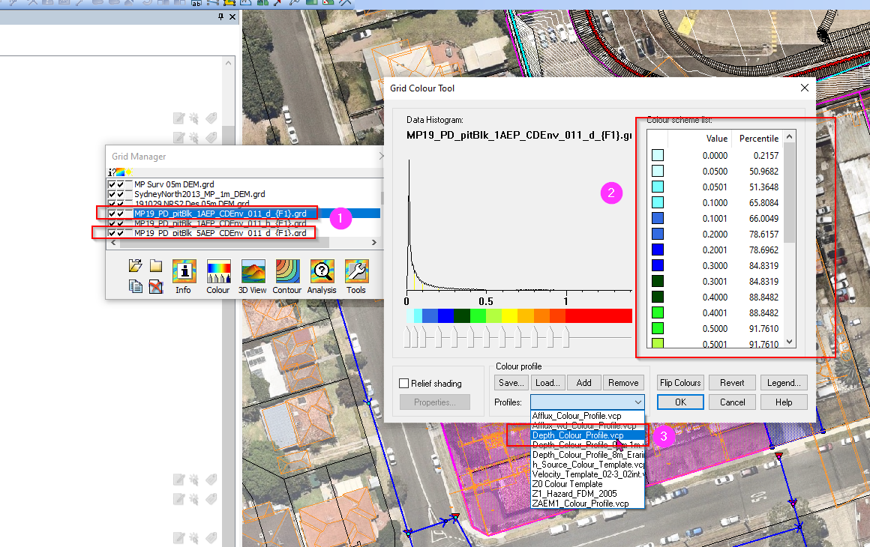Viewport: 870px width, 547px height.
Task: Expand the Profiles dropdown arrow
Action: point(637,402)
